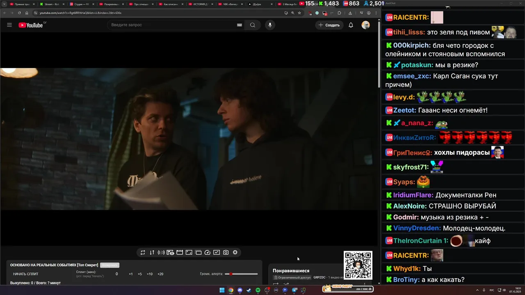Screen dimensions: 525x295
Task: Go back in browser history
Action: pyautogui.click(x=4, y=13)
